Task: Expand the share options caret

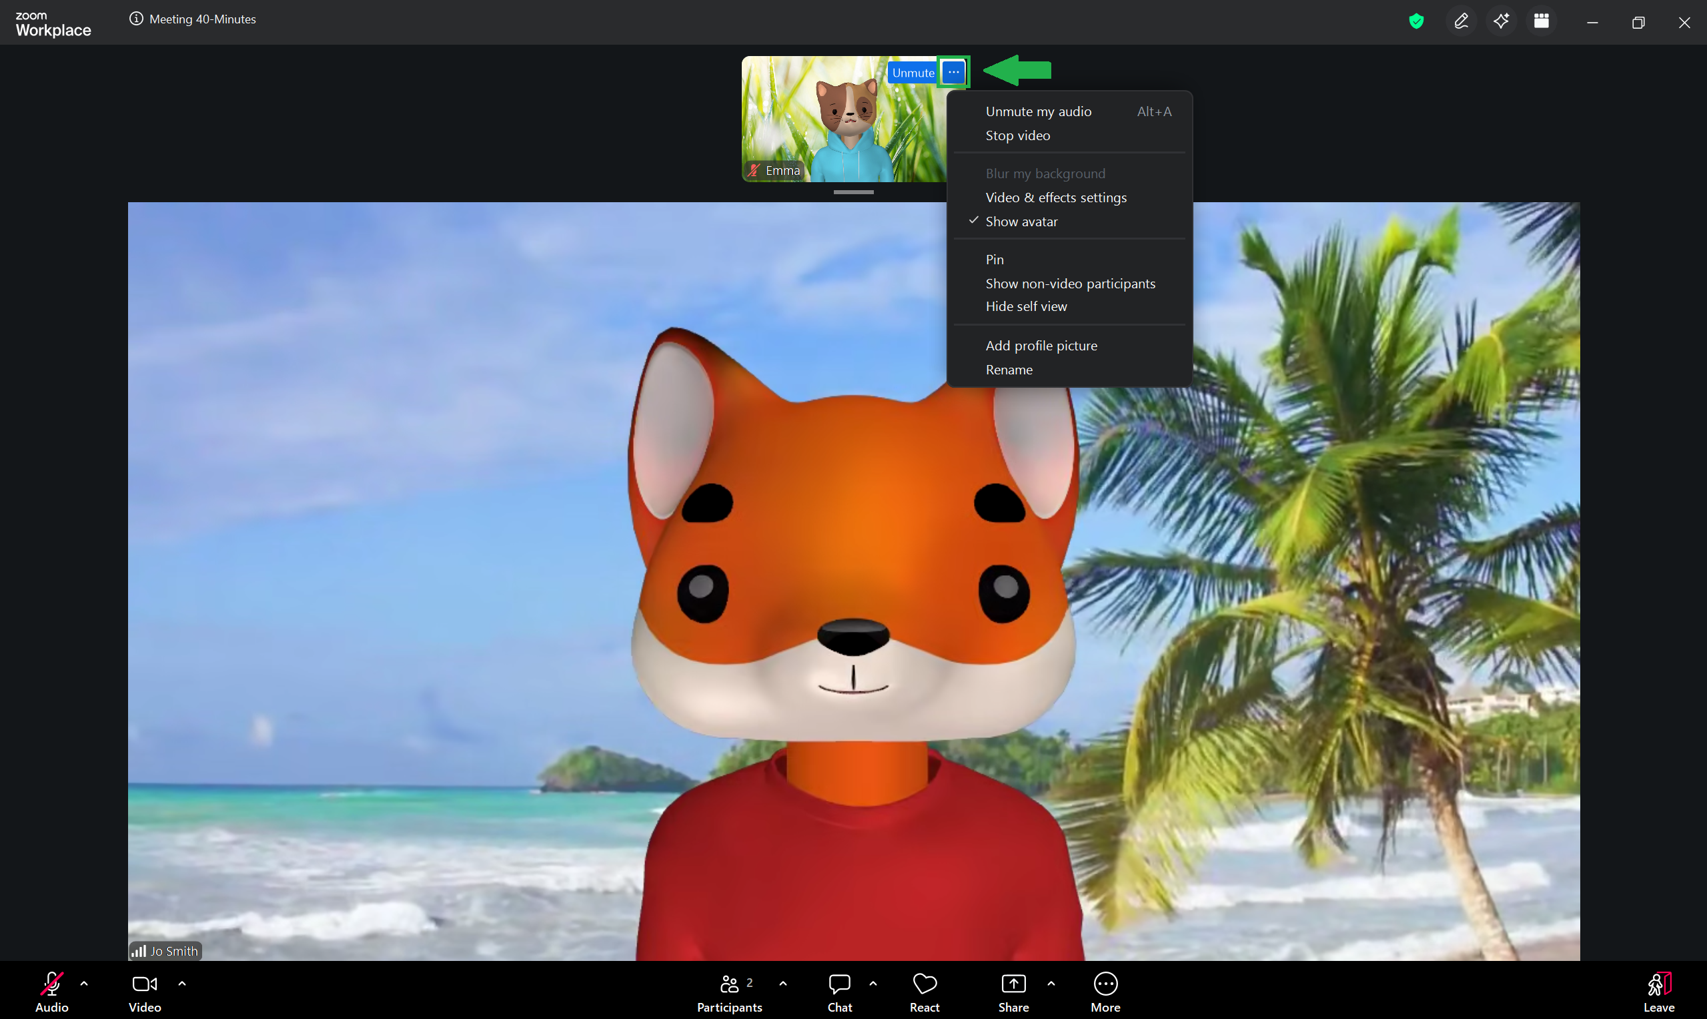Action: (x=1051, y=983)
